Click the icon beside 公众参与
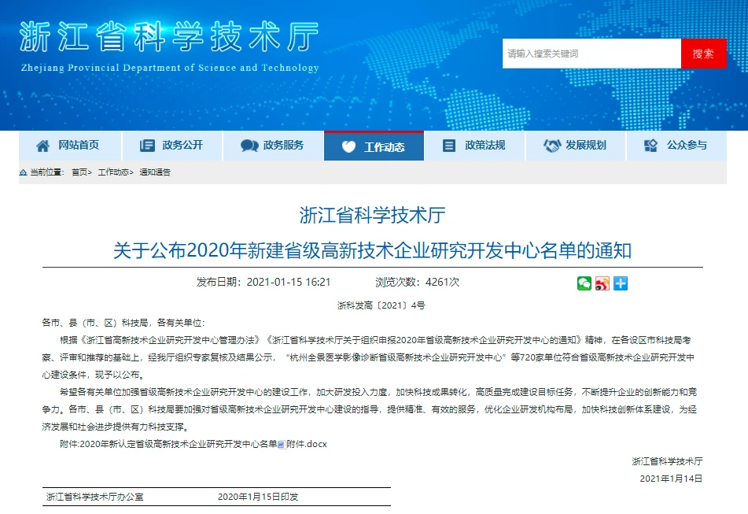Image resolution: width=748 pixels, height=514 pixels. point(650,146)
